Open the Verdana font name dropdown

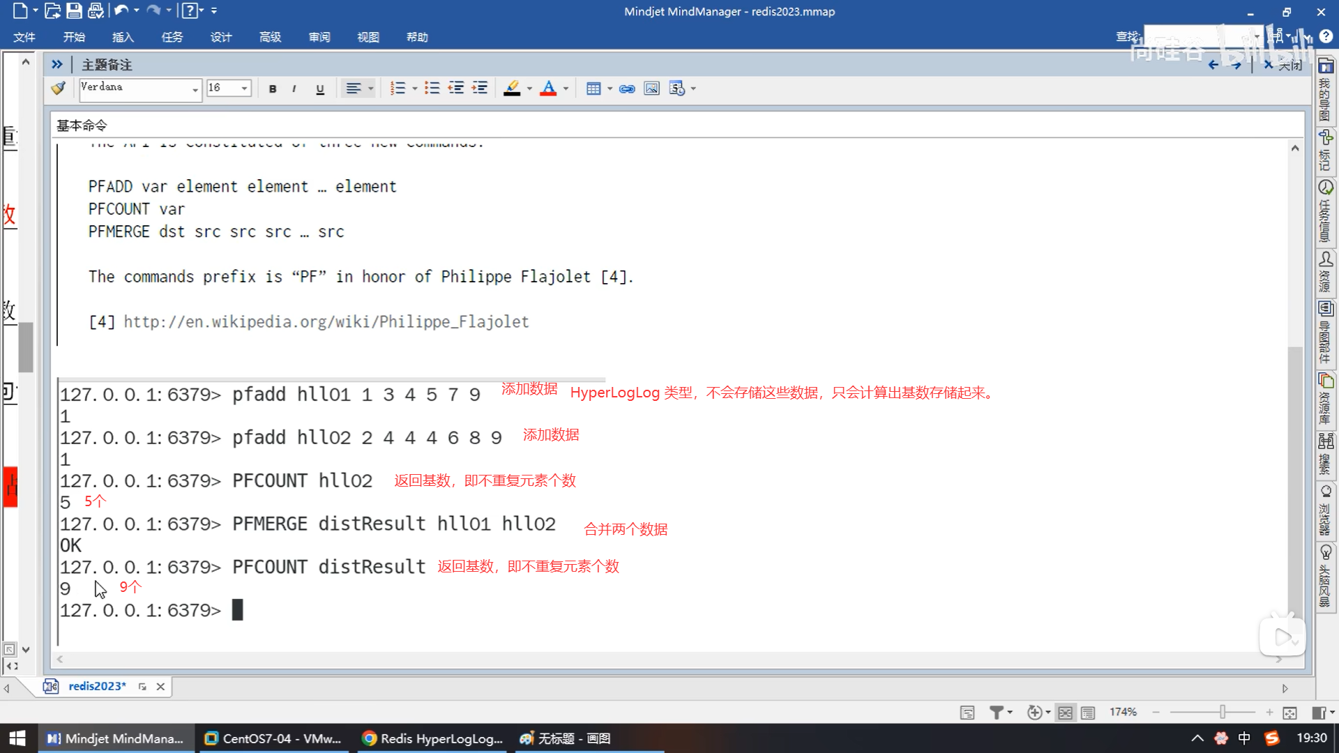195,89
